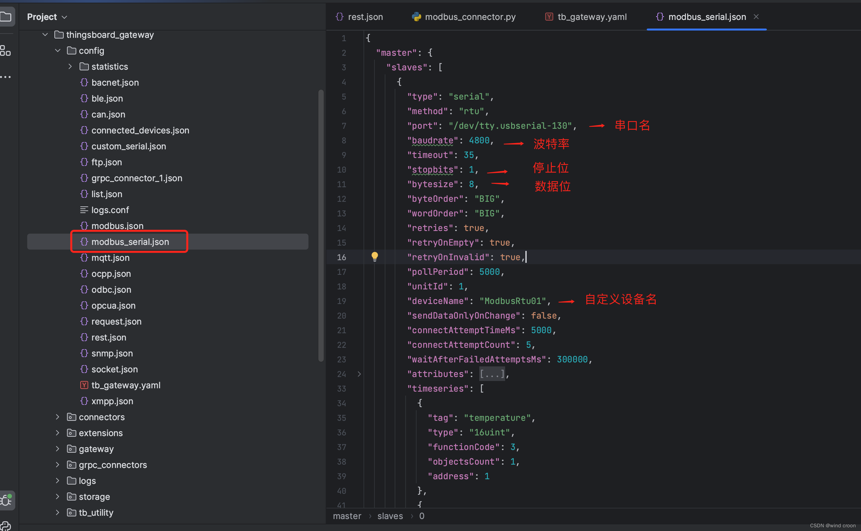Screen dimensions: 861x531
Task: Click the slaves breadcrumb
Action: pyautogui.click(x=390, y=516)
